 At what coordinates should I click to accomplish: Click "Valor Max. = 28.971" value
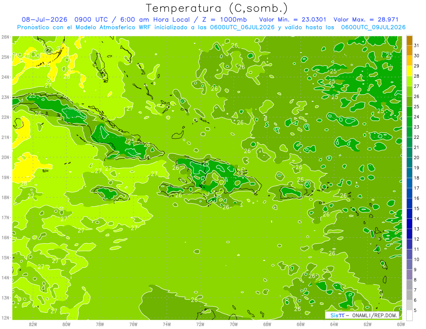[366, 20]
